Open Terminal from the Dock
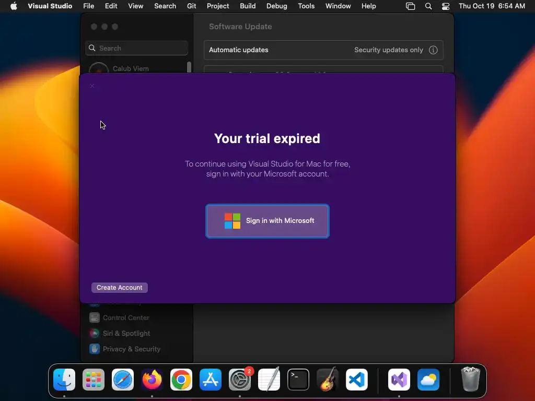The height and width of the screenshot is (401, 535). pyautogui.click(x=298, y=380)
